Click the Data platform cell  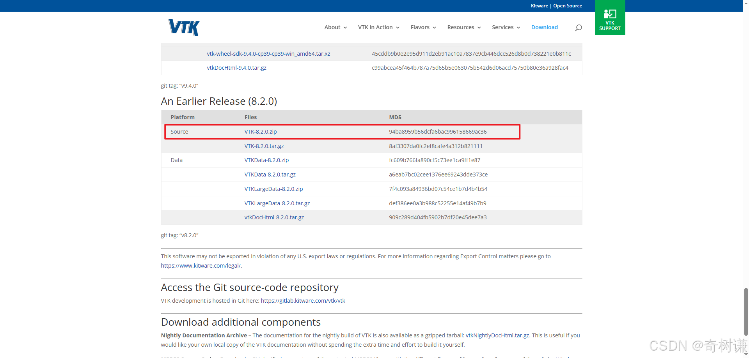(x=176, y=160)
